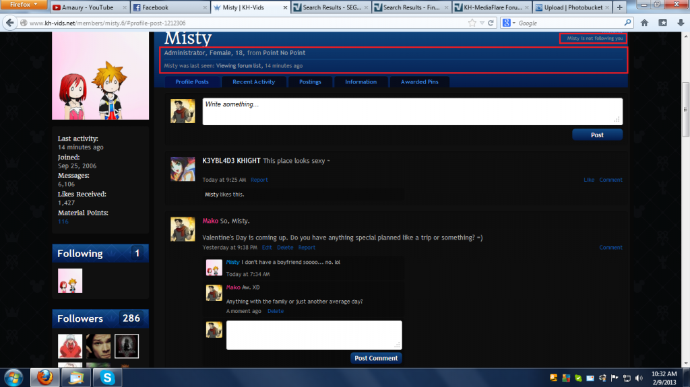The width and height of the screenshot is (690, 387).
Task: Click the search magnifier in Google box
Action: click(x=627, y=23)
